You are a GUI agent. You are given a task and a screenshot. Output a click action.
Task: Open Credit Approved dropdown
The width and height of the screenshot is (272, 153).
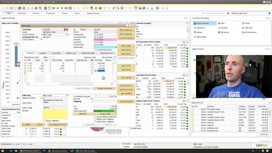[x=116, y=111]
